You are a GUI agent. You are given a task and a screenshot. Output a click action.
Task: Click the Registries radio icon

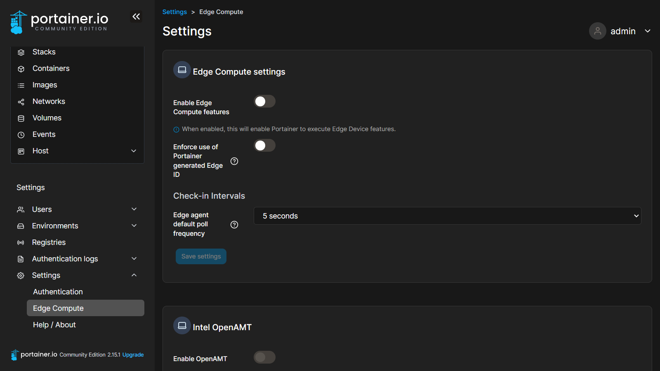pos(21,243)
